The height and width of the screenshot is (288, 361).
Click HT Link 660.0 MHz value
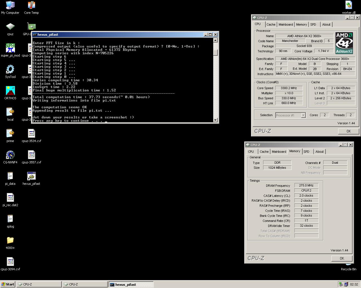point(289,103)
